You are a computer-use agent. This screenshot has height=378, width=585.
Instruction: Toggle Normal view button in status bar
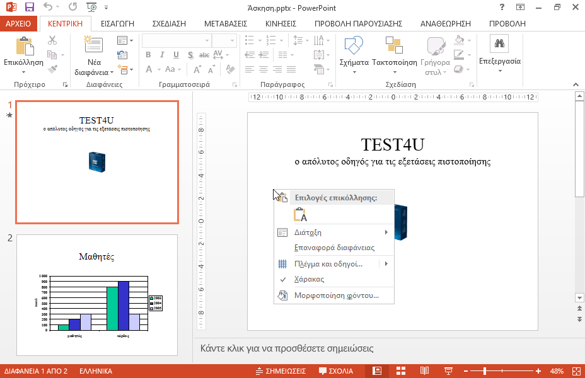377,371
